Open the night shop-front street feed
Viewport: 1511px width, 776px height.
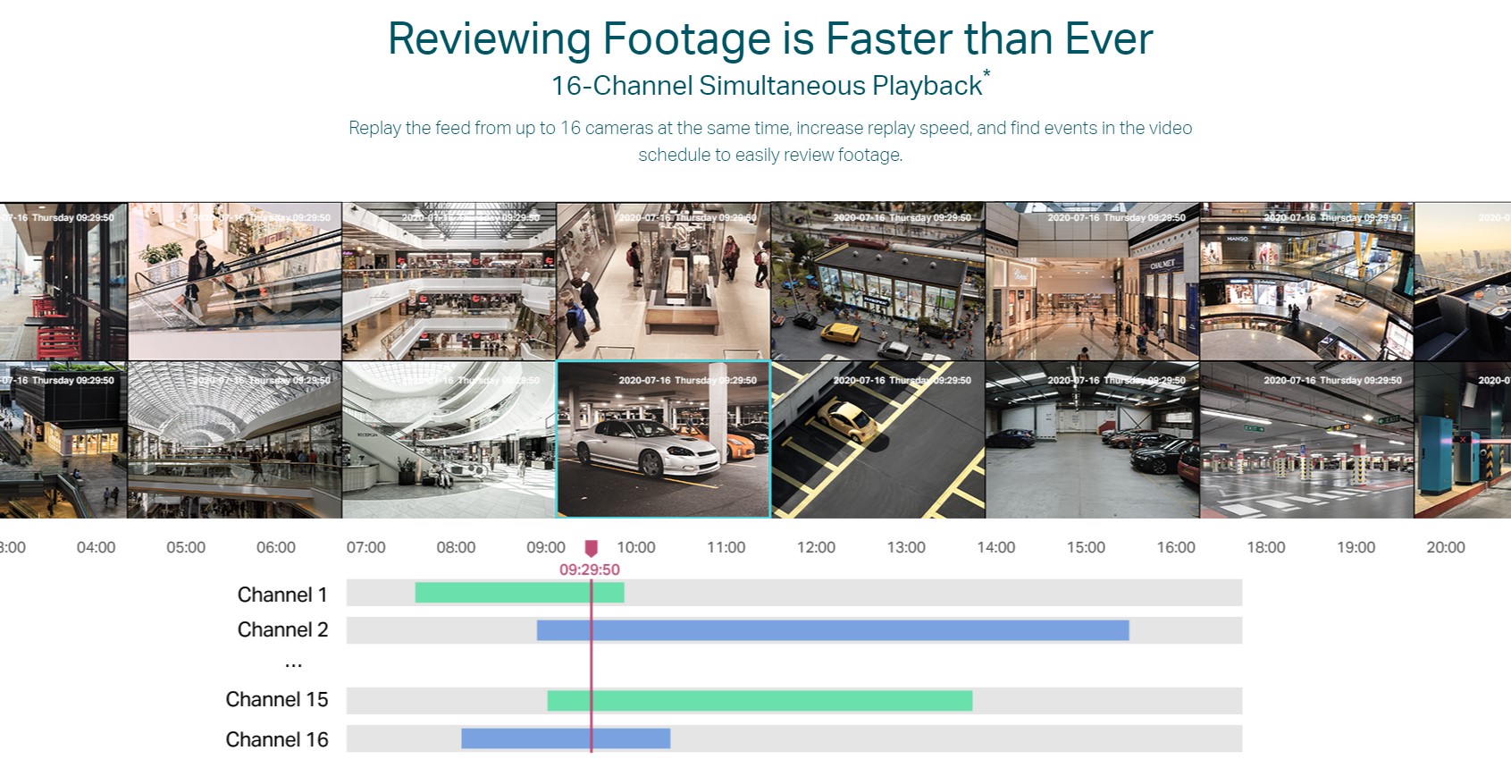pyautogui.click(x=63, y=439)
